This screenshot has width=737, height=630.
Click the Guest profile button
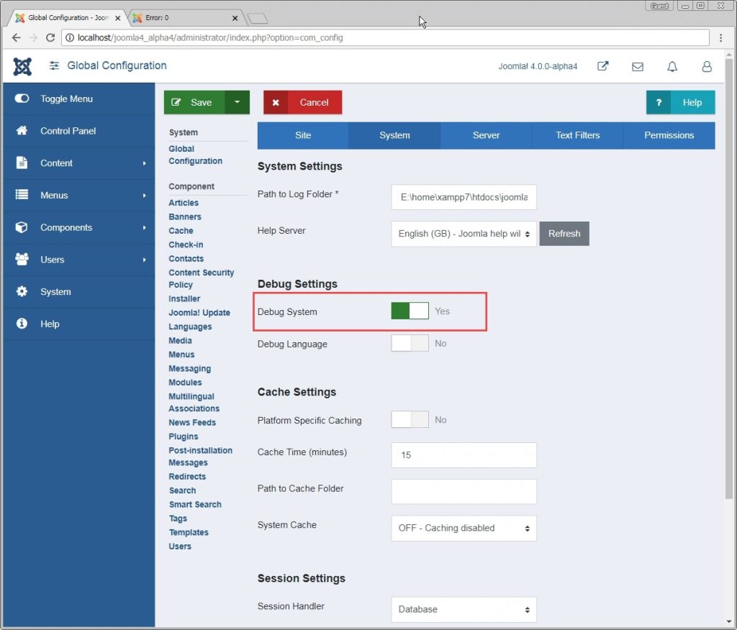[659, 6]
